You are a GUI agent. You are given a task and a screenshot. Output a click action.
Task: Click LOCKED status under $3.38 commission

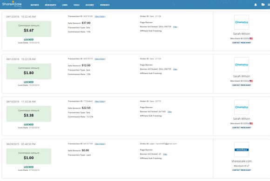tap(29, 124)
